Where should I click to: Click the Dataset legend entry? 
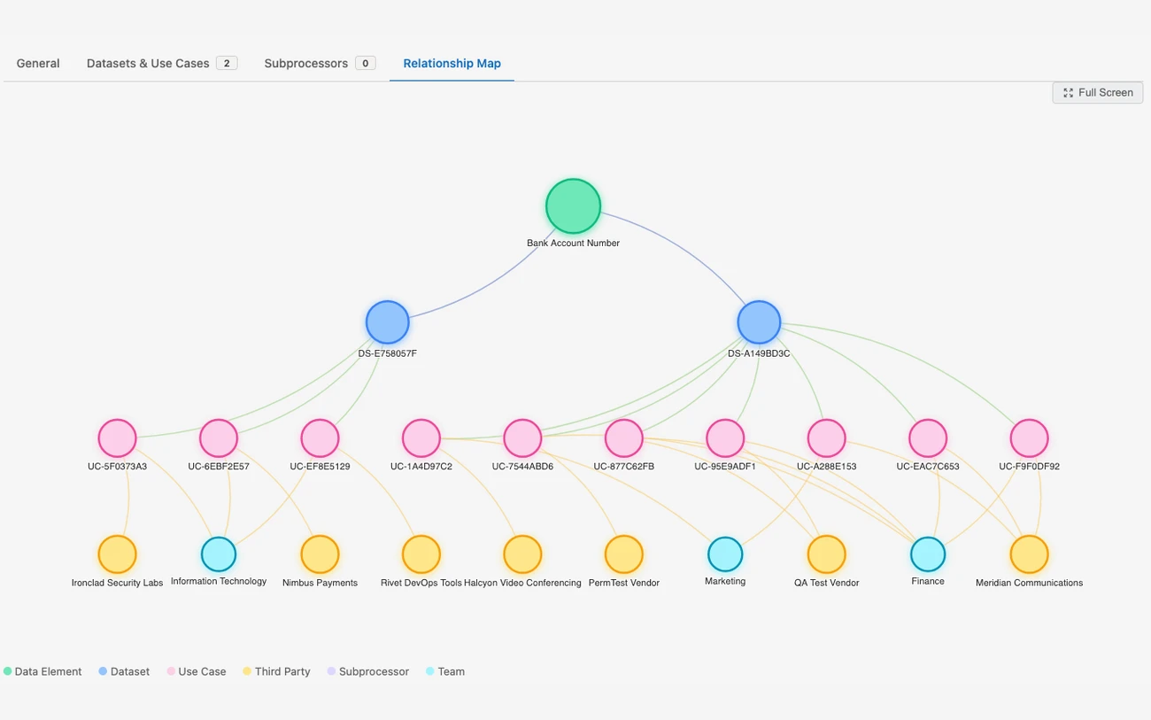pyautogui.click(x=124, y=671)
